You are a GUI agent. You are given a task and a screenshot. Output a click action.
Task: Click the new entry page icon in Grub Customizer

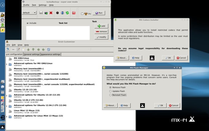tap(23, 49)
